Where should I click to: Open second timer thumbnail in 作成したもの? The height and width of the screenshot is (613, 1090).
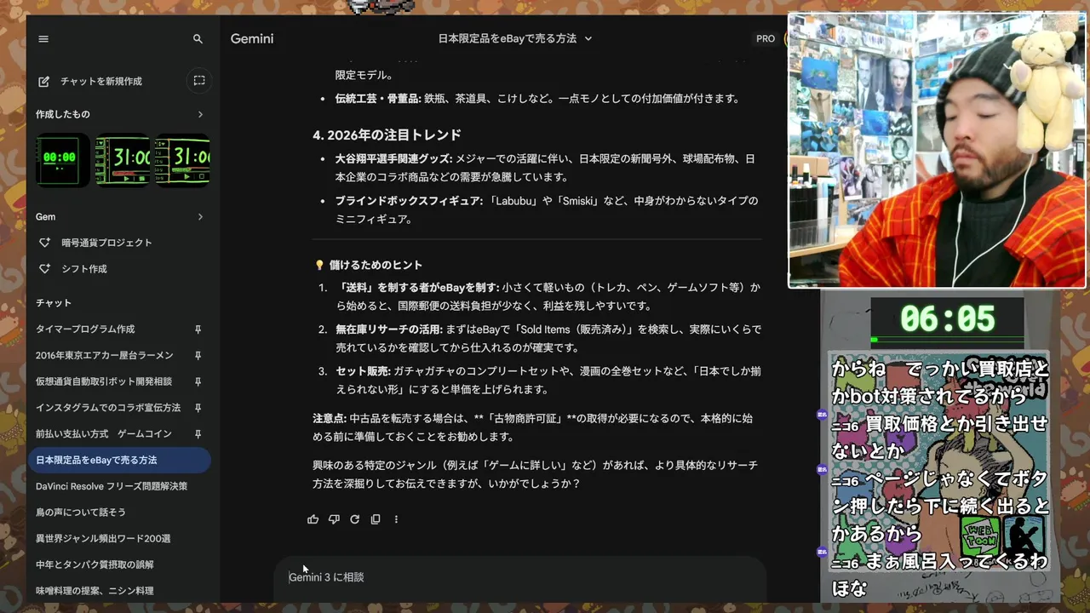(x=123, y=160)
